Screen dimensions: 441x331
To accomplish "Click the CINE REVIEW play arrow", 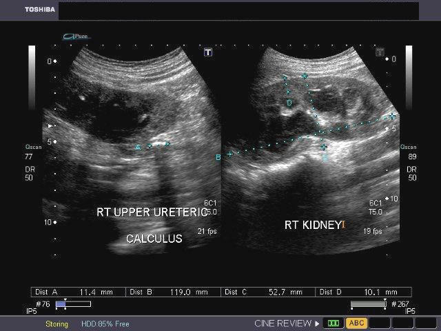I will pyautogui.click(x=317, y=323).
